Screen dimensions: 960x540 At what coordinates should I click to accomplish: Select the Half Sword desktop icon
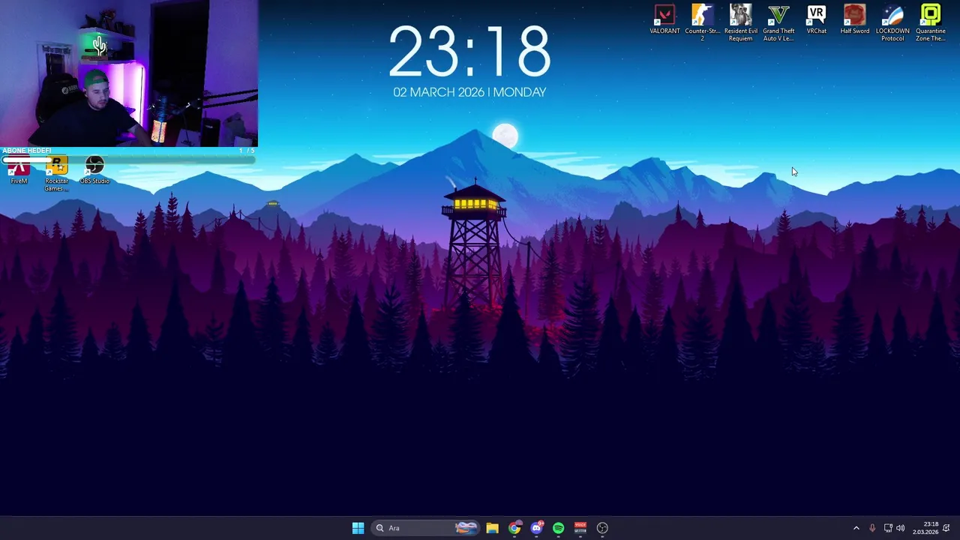click(854, 20)
